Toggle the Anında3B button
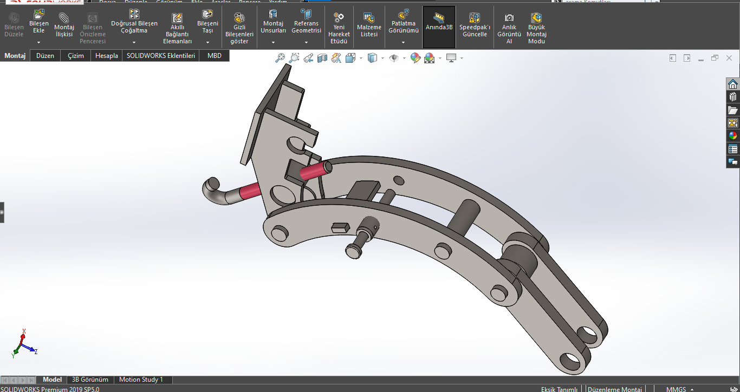Image resolution: width=740 pixels, height=392 pixels. [x=439, y=27]
